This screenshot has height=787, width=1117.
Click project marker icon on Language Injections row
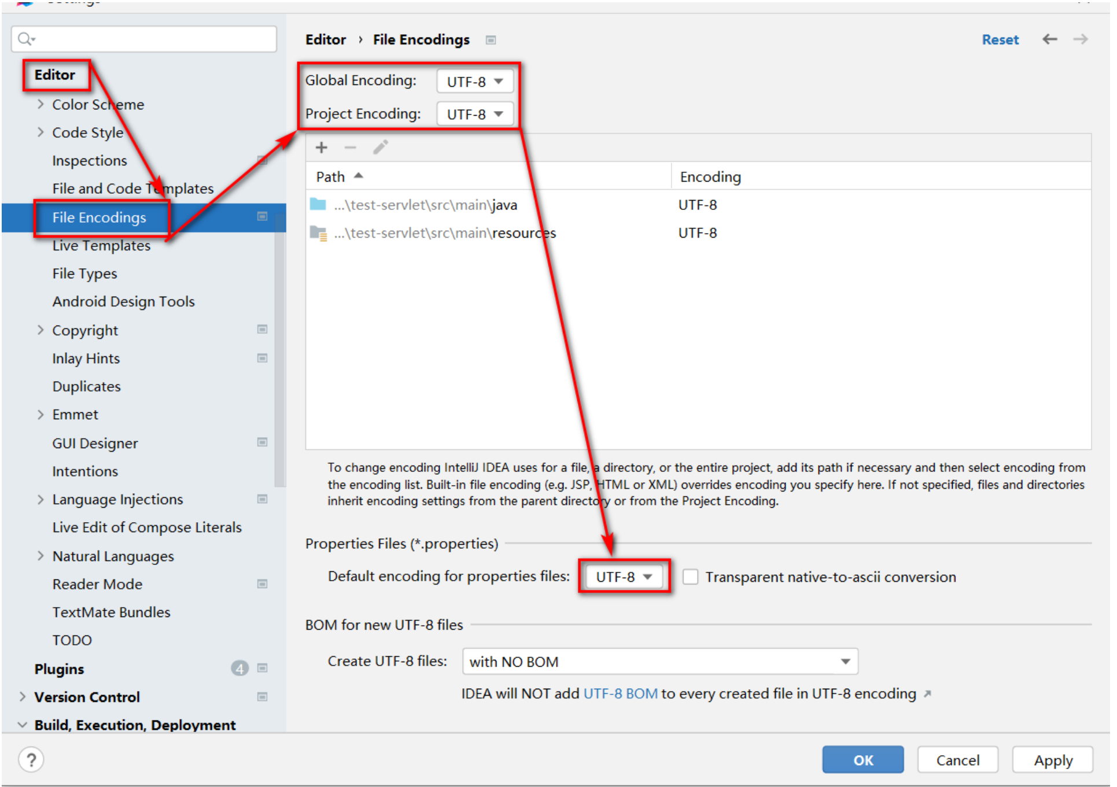point(263,499)
